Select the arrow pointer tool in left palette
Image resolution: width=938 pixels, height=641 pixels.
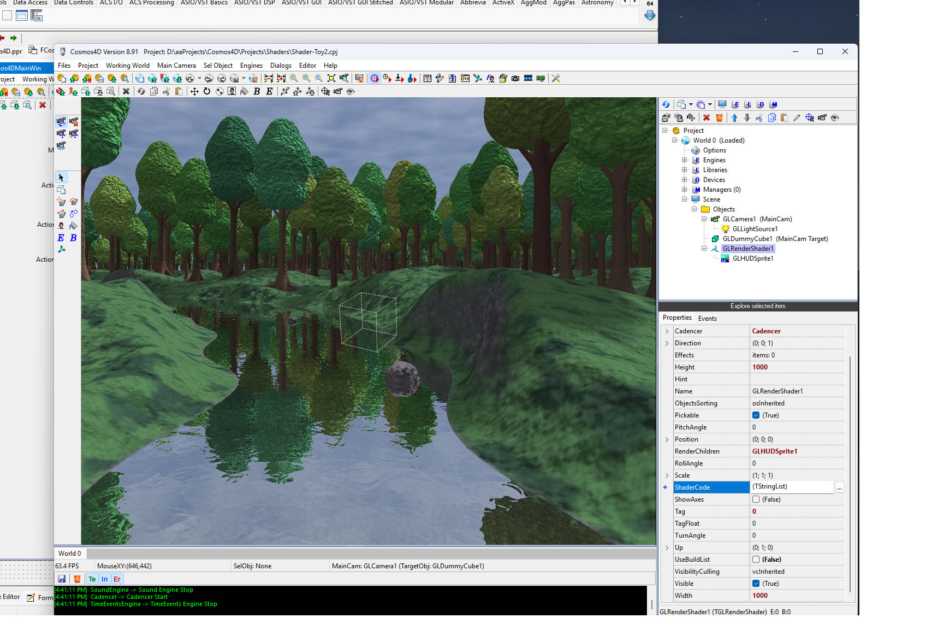[61, 178]
